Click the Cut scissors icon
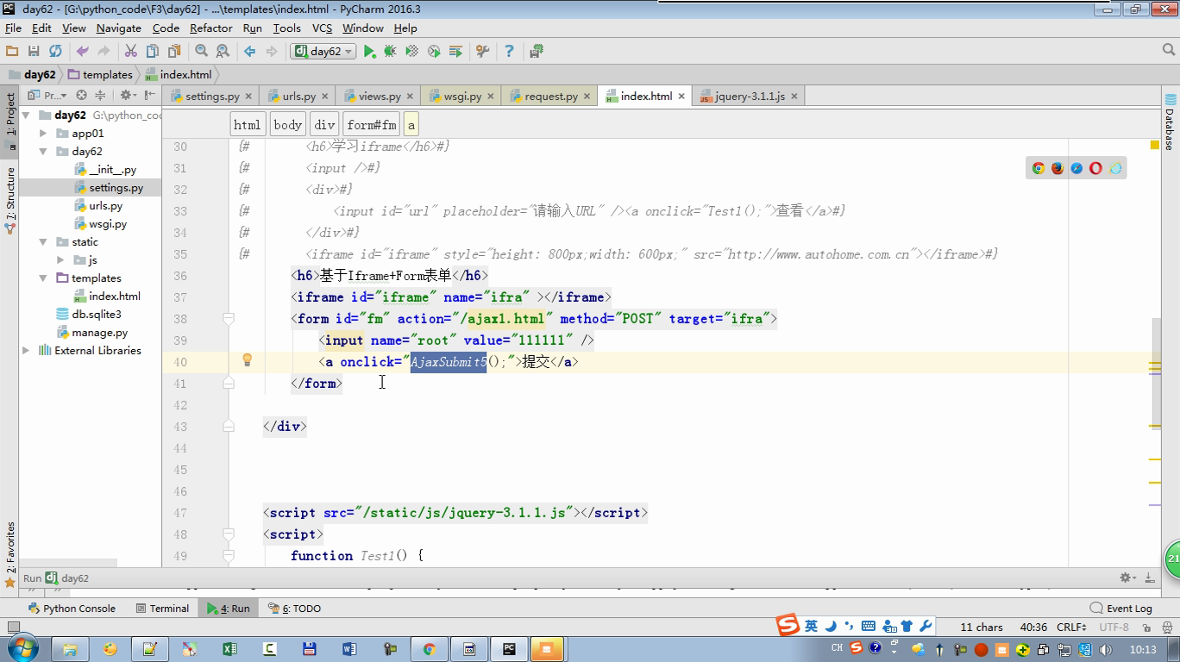The image size is (1180, 662). click(x=131, y=52)
